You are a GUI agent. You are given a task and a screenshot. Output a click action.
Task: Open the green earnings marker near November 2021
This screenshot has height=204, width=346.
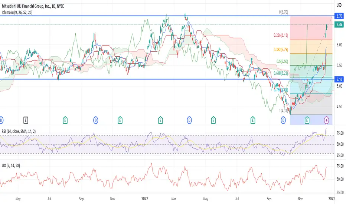[x=120, y=120]
